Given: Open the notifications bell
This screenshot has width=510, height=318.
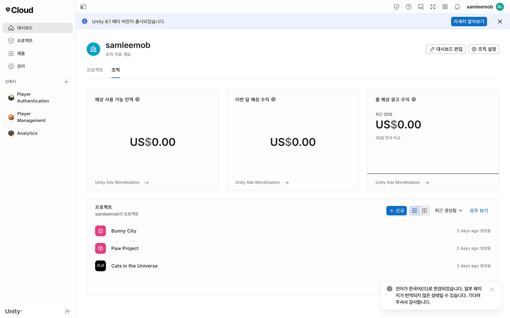Looking at the screenshot, I should pyautogui.click(x=457, y=7).
